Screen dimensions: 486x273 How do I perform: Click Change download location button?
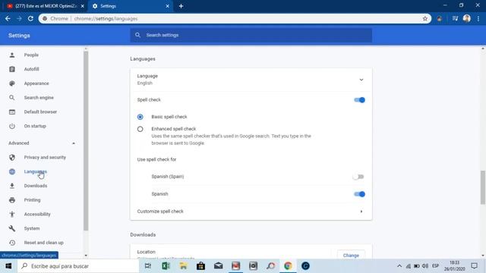pos(351,255)
